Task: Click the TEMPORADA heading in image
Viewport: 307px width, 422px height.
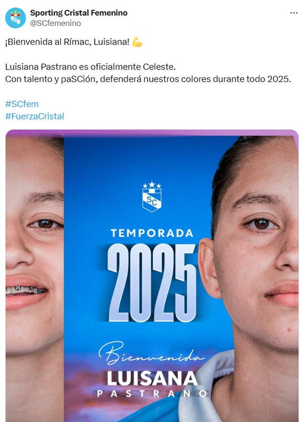Action: pos(152,233)
